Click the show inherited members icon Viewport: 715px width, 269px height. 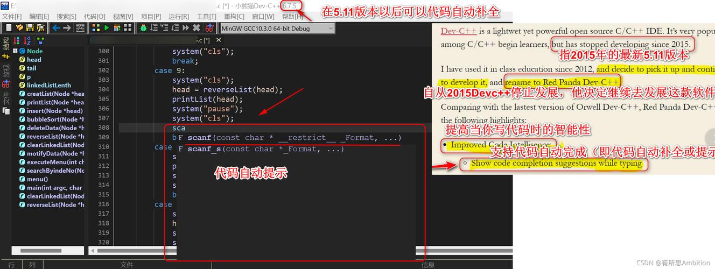(x=40, y=41)
